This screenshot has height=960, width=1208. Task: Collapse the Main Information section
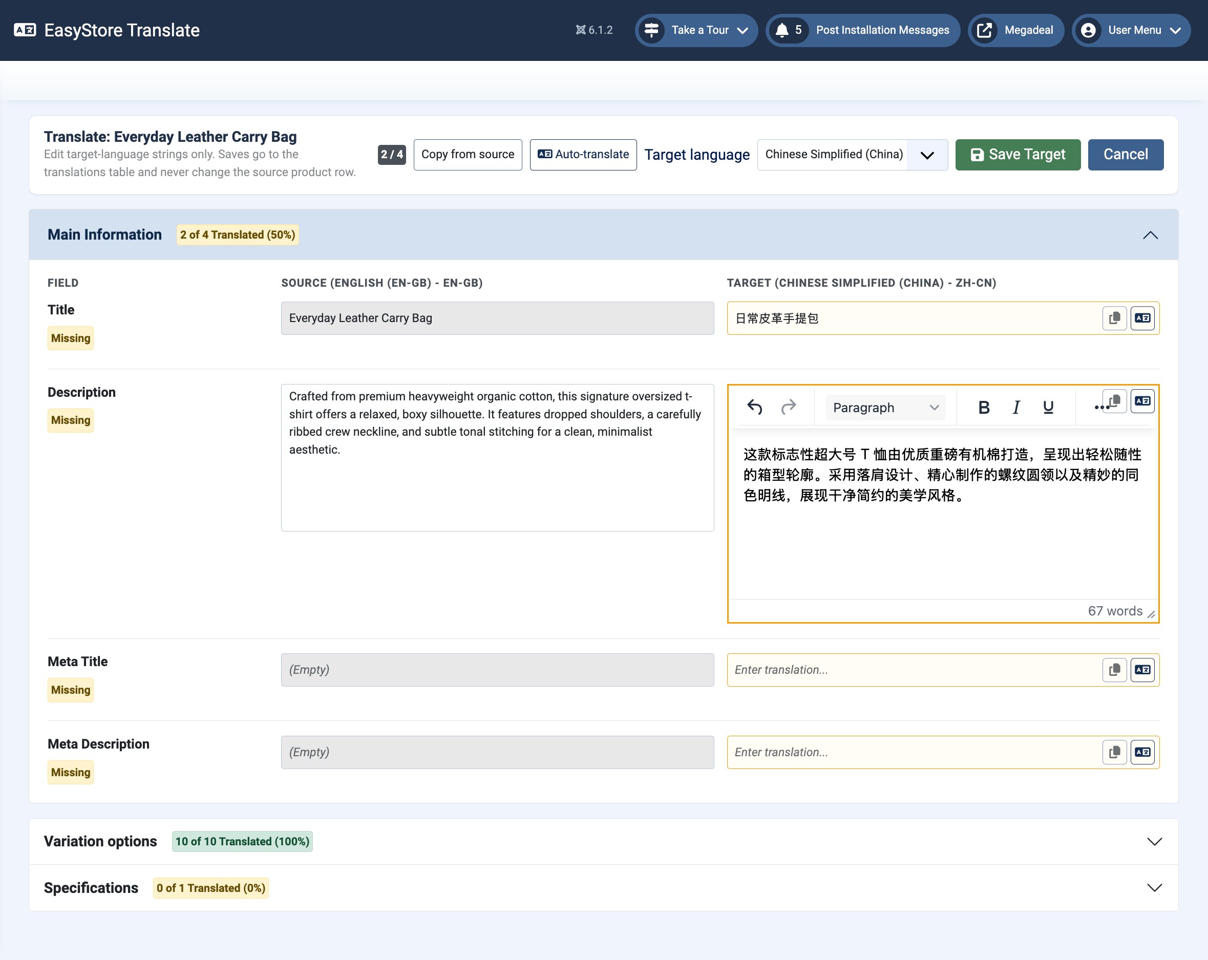tap(1150, 234)
